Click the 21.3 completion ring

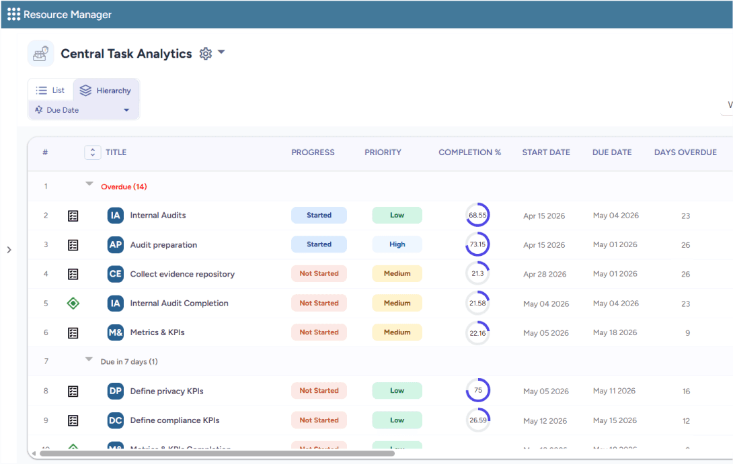point(477,273)
